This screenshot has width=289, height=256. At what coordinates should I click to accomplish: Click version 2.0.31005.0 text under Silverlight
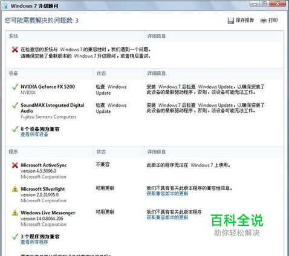39,195
